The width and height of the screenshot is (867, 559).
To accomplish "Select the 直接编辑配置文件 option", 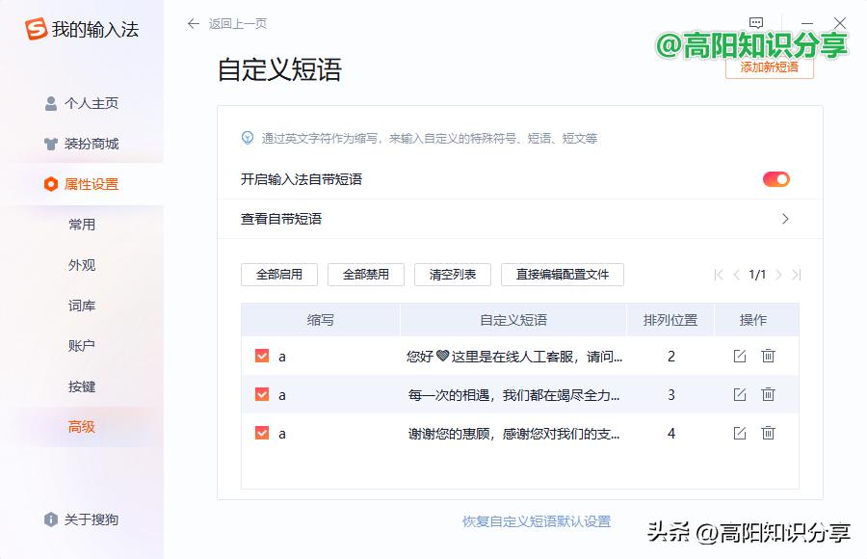I will point(562,274).
